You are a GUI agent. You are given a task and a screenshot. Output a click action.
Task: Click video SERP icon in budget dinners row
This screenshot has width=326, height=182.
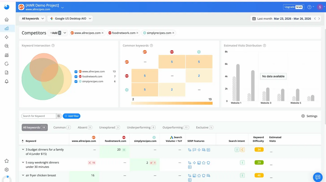coord(208,150)
